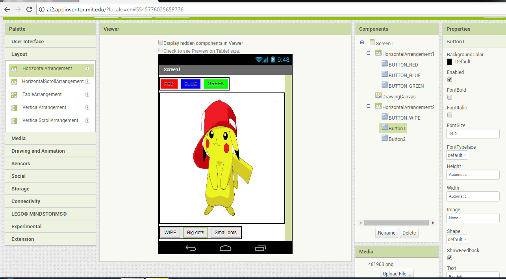
Task: Collapse HorizontalArrangement1 node
Action: tap(368, 53)
